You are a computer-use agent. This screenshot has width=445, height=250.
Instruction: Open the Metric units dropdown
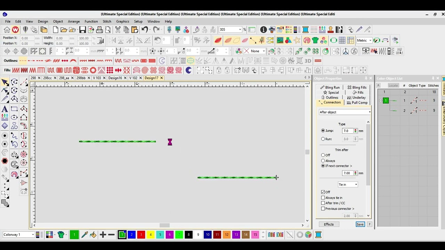tap(370, 41)
